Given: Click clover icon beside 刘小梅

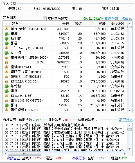Looking at the screenshot, I should tap(6, 53).
